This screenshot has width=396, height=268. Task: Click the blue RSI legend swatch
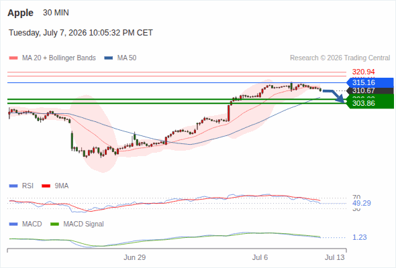(13, 186)
